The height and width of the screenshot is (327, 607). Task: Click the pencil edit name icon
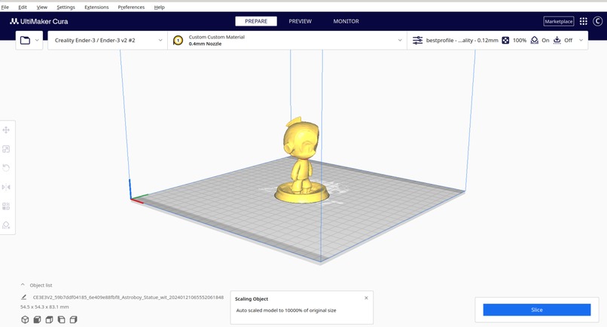click(x=23, y=297)
